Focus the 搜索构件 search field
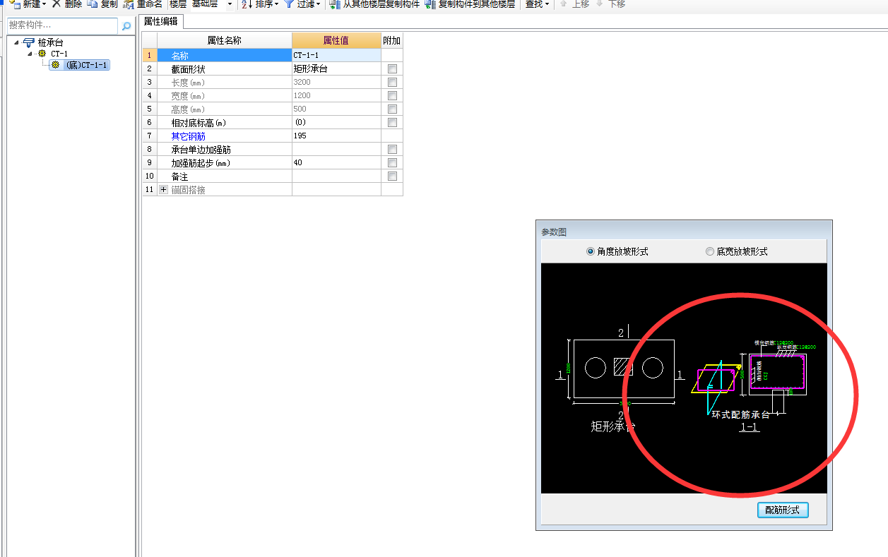The image size is (888, 557). coord(62,25)
